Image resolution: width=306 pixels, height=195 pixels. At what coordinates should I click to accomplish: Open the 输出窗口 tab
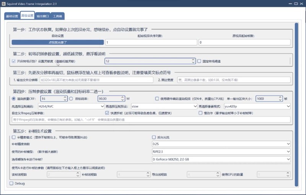[43, 16]
